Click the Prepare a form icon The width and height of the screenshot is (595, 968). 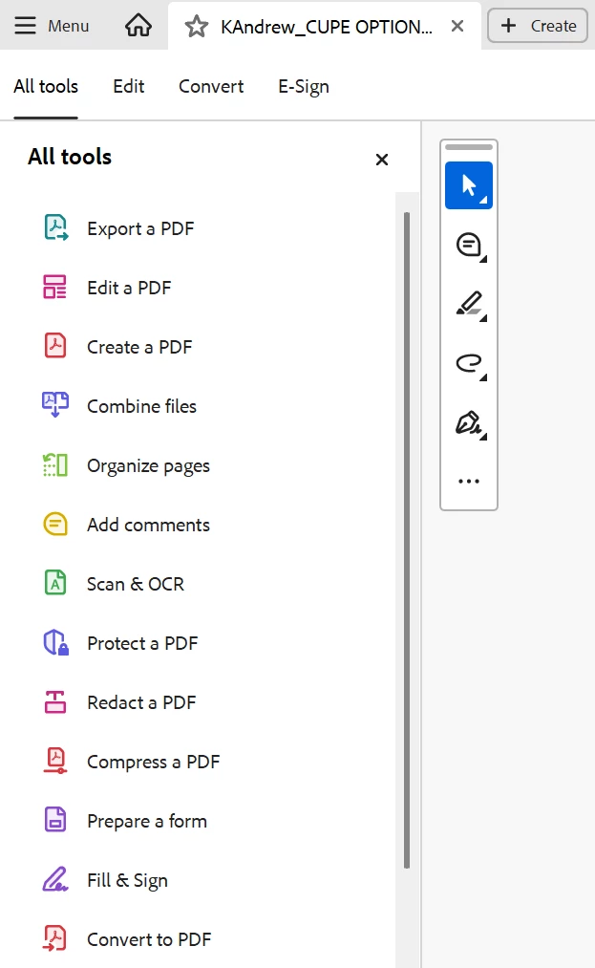tap(55, 820)
